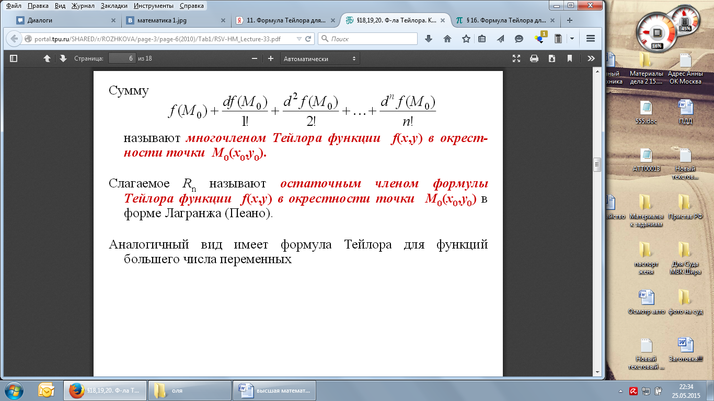
Task: Open the Автоматически zoom dropdown
Action: point(320,58)
